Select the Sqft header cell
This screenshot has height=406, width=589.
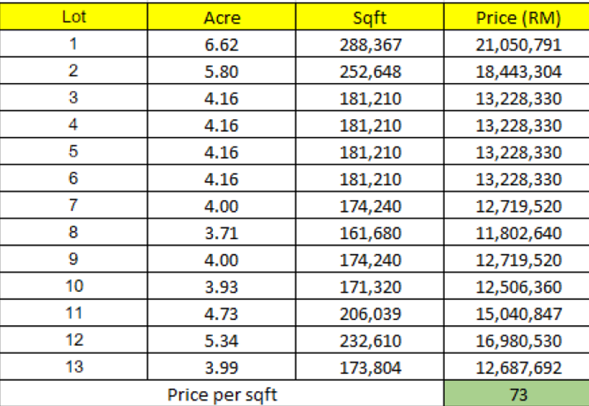pos(370,18)
